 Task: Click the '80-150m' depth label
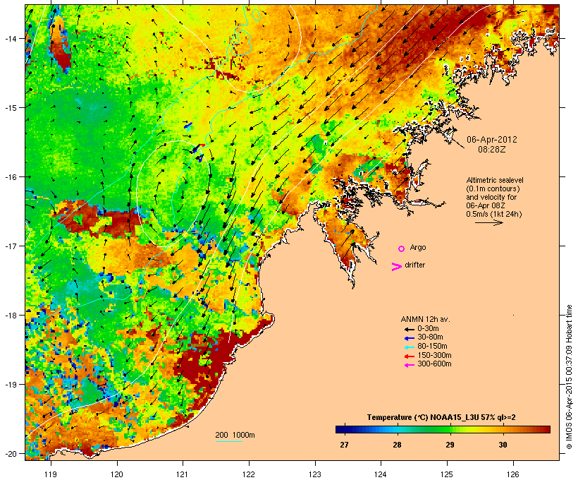click(432, 347)
